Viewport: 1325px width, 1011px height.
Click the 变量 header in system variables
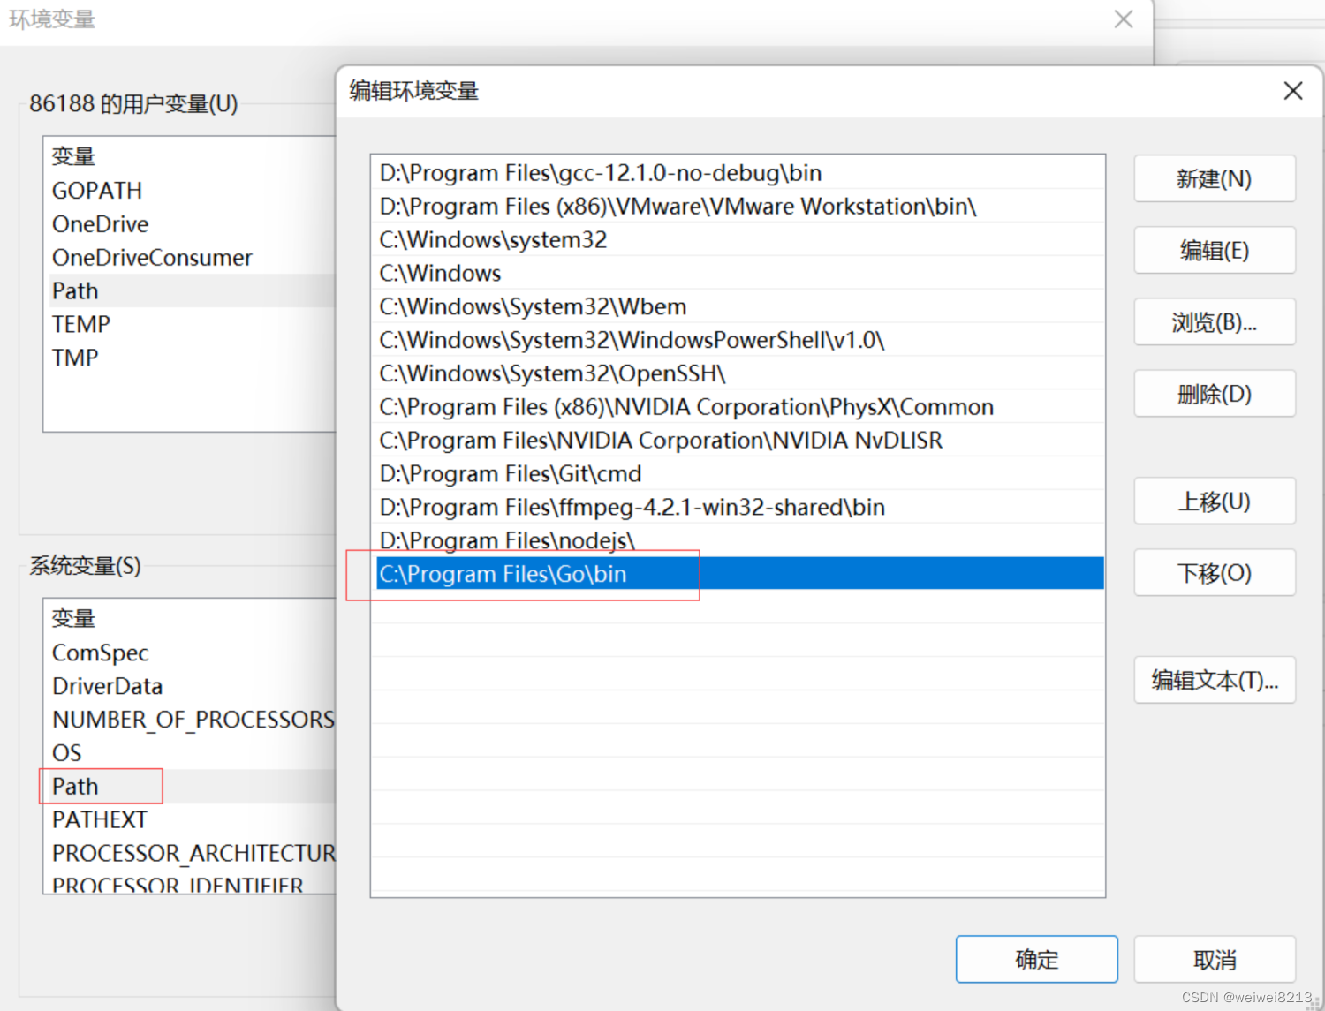click(73, 619)
